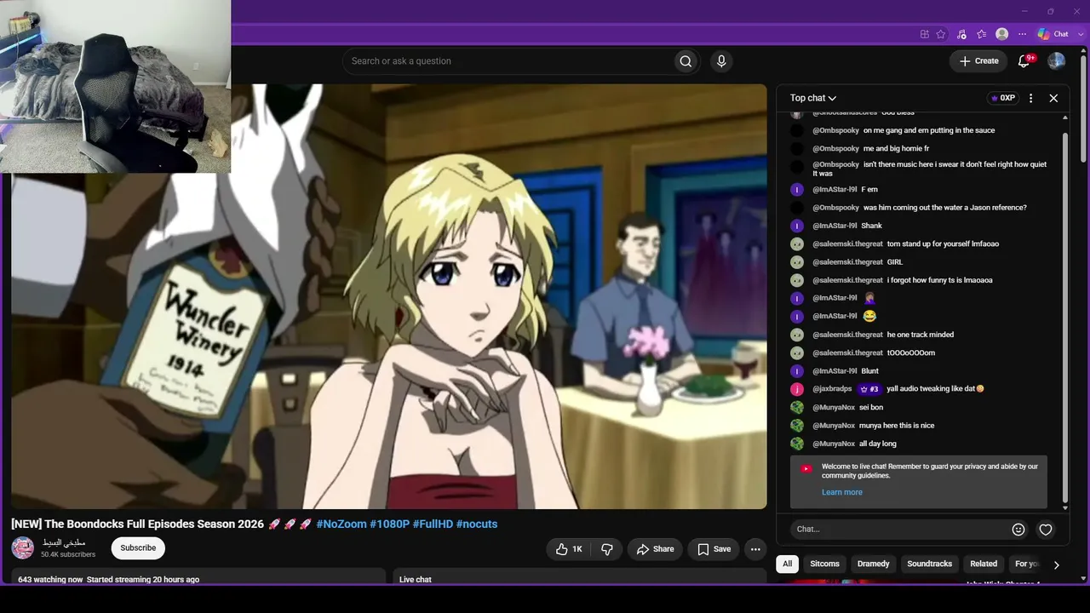The width and height of the screenshot is (1090, 613).
Task: Open the #nocuts hashtag link
Action: (x=477, y=524)
